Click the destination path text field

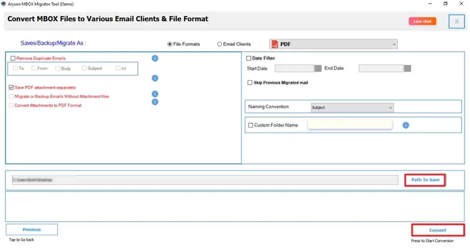click(x=205, y=180)
